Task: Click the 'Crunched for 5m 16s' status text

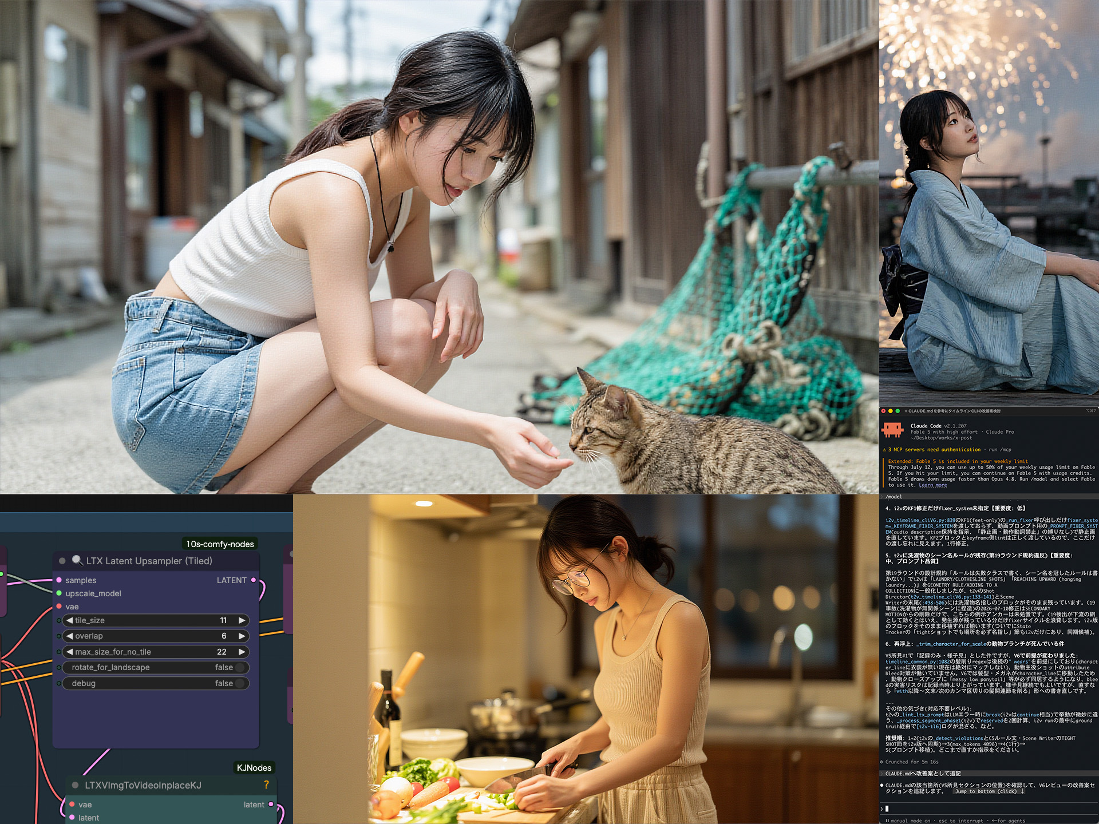Action: tap(911, 762)
